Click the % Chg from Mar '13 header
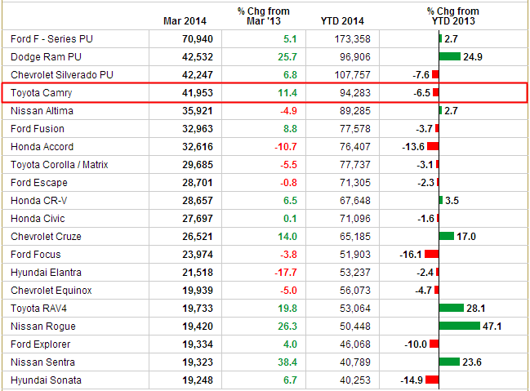Viewport: 530px width, 391px height. pos(264,16)
